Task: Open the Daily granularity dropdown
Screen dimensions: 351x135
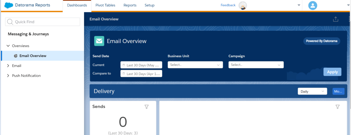Action: click(312, 91)
